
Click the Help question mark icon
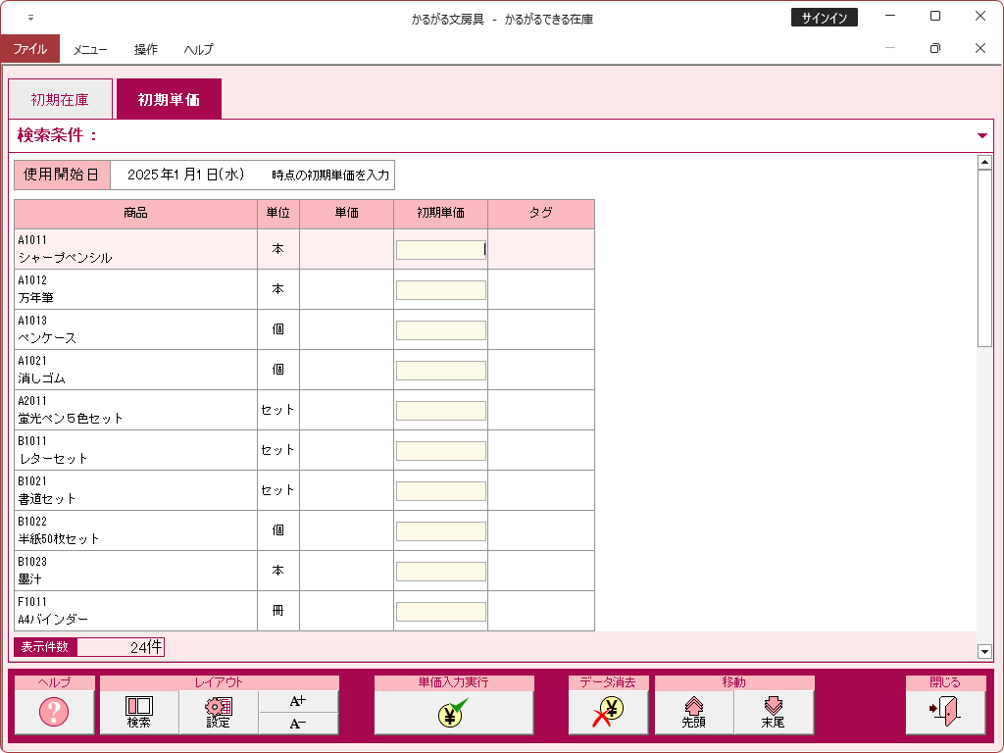tap(54, 712)
